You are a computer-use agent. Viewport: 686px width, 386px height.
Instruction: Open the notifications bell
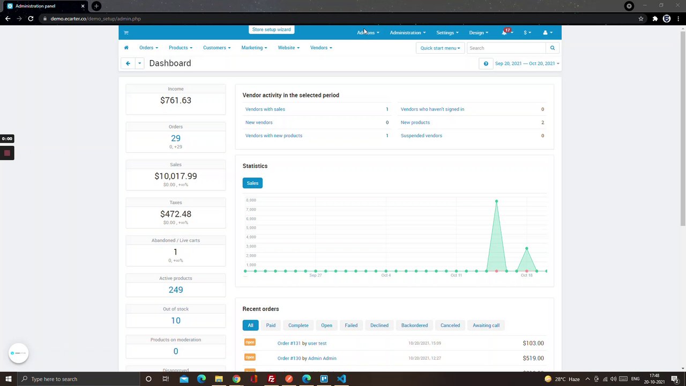click(x=505, y=33)
